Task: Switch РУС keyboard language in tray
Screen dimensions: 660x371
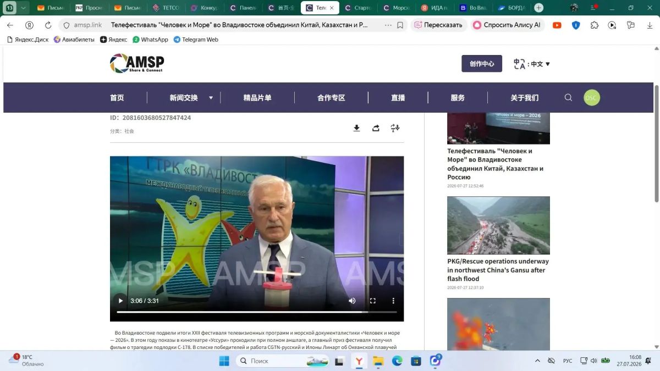Action: click(568, 361)
